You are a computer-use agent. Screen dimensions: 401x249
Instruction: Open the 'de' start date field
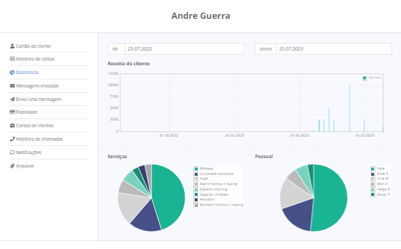coord(185,48)
